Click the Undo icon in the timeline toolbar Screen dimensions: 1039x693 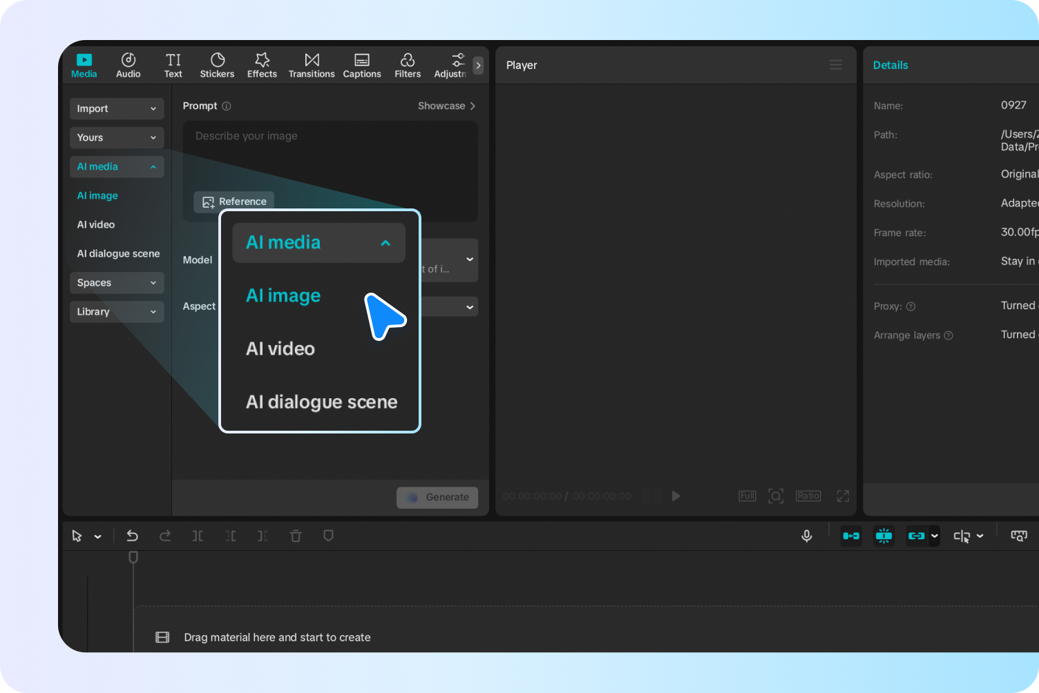click(x=132, y=536)
